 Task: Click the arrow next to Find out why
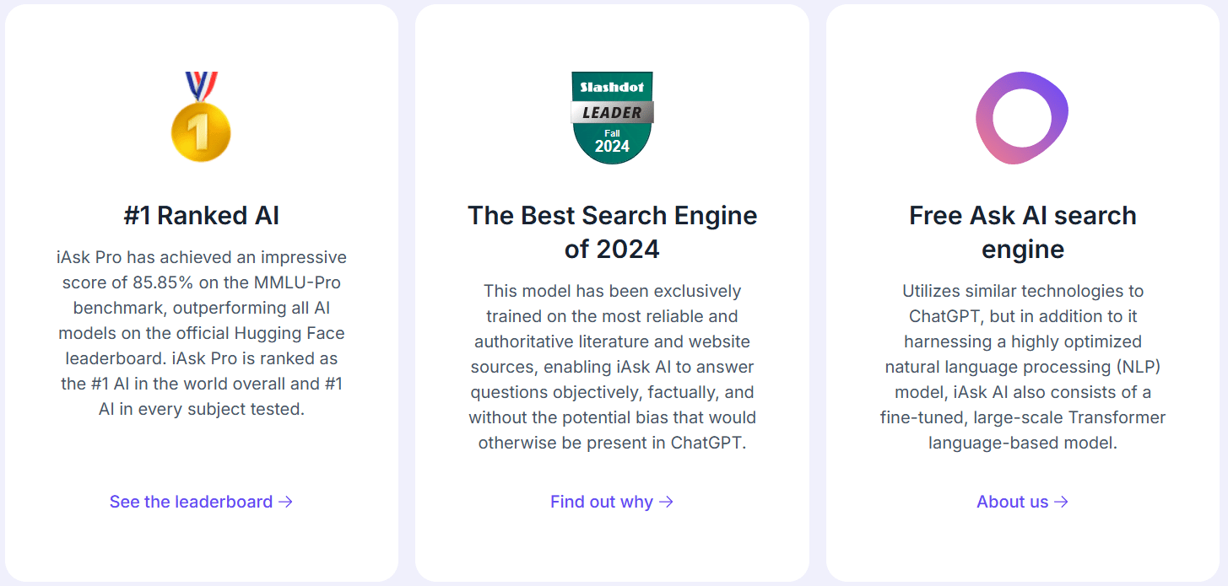[667, 502]
